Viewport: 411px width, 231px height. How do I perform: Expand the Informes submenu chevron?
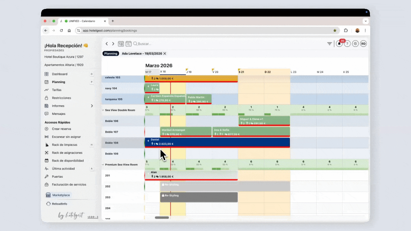pos(92,106)
